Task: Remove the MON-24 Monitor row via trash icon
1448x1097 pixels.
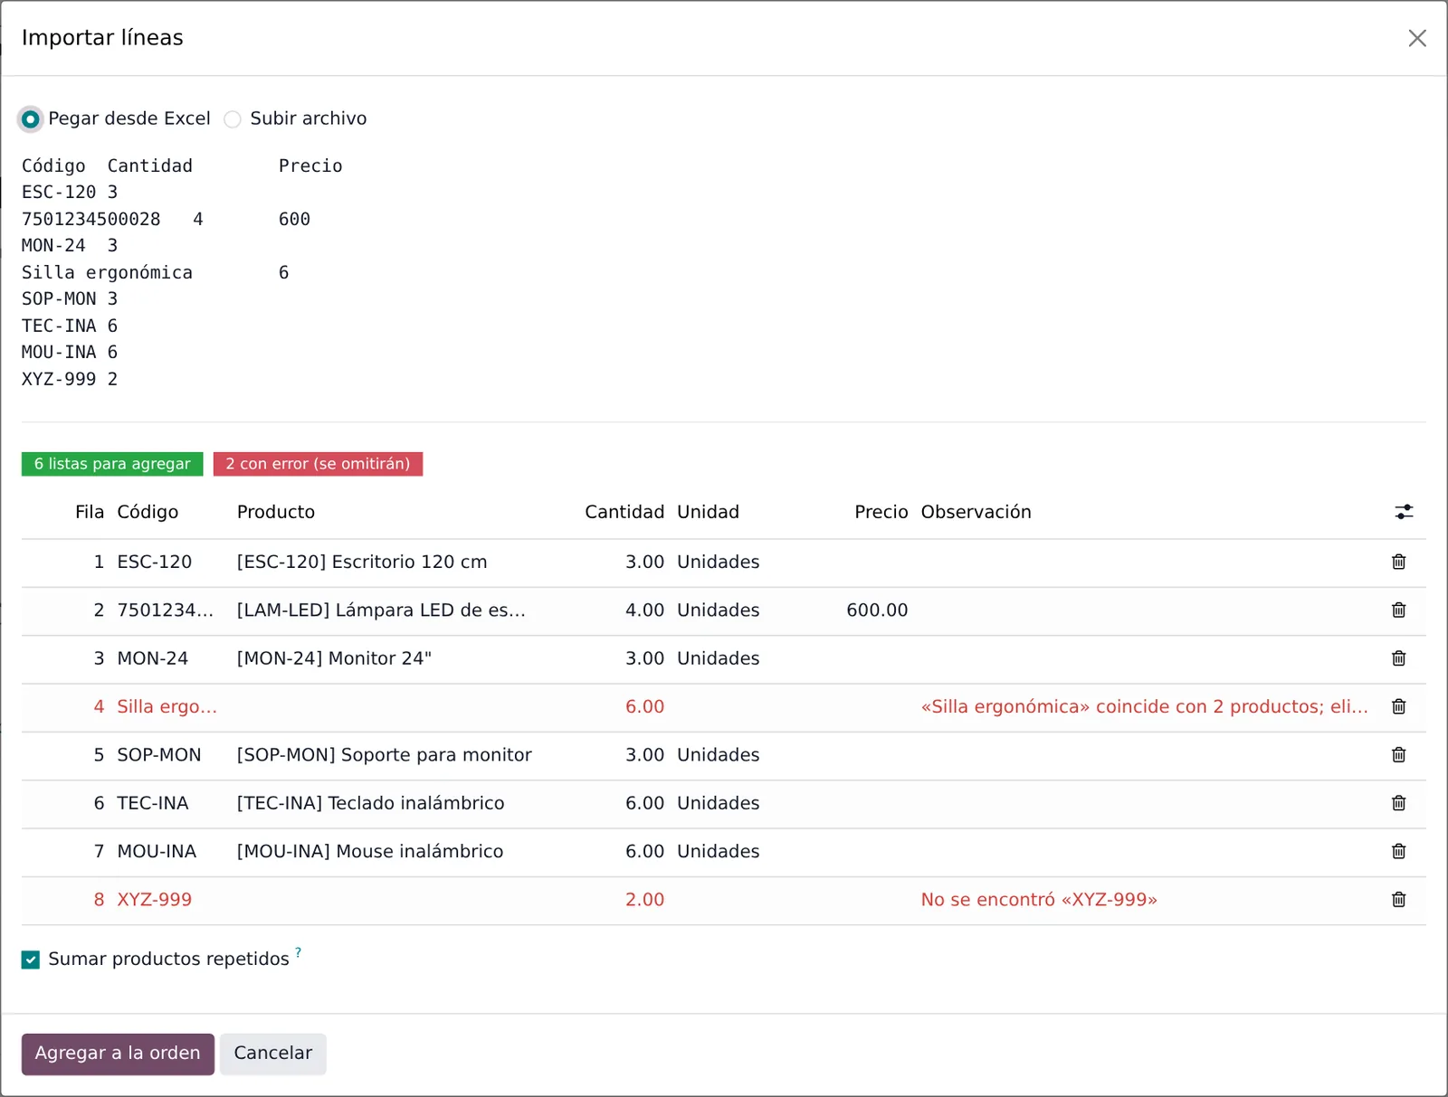Action: 1398,658
